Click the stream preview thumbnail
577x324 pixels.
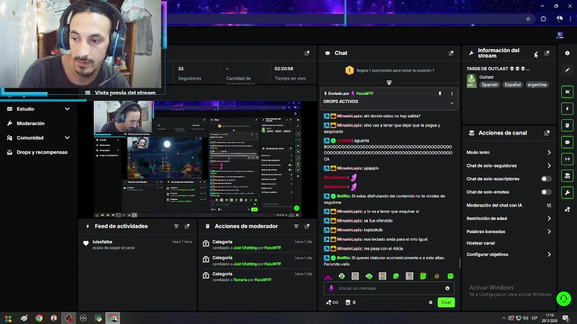(x=197, y=159)
